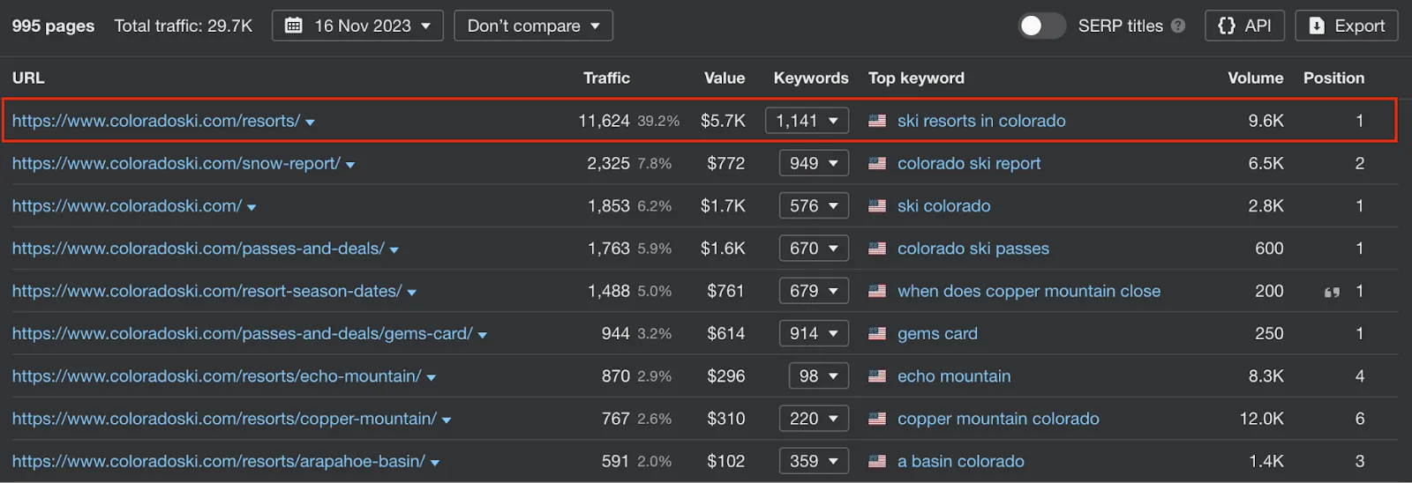The height and width of the screenshot is (483, 1412).
Task: Click the 12.0K volume cell
Action: [1261, 419]
